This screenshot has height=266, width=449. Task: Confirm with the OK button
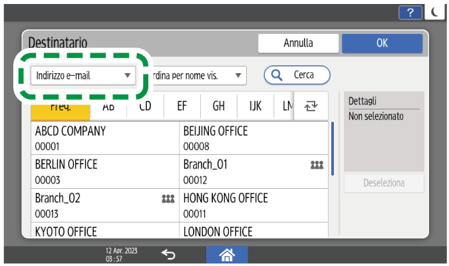point(382,43)
